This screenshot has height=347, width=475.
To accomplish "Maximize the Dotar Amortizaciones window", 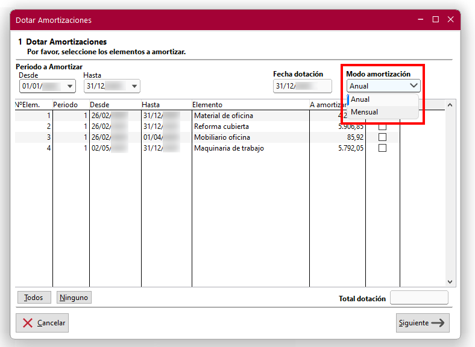I will 435,20.
